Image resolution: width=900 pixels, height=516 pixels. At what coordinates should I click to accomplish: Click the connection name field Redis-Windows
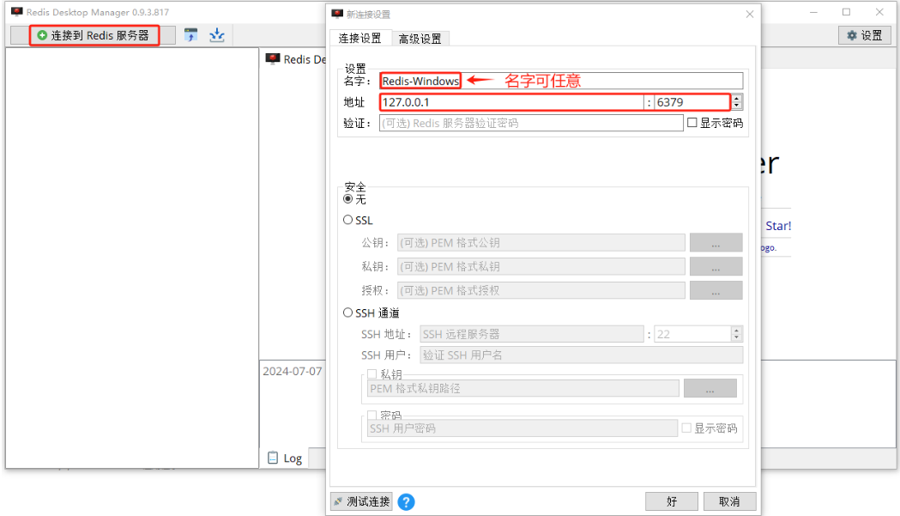click(x=561, y=81)
